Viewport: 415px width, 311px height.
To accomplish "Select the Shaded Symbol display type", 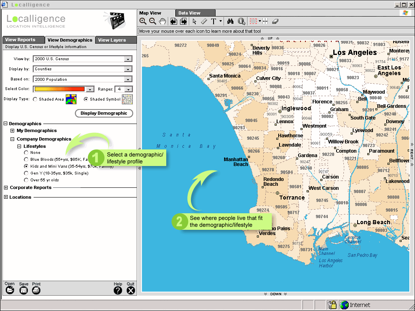I will pyautogui.click(x=86, y=99).
